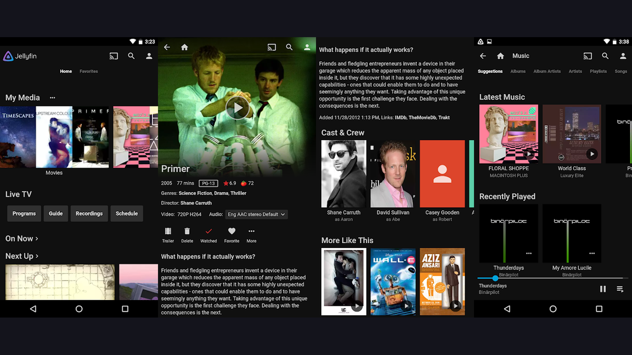Tap home icon on Music screen

pos(501,56)
